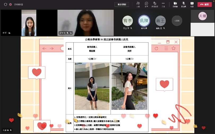The height and width of the screenshot is (134, 215).
Task: Click the red recording indicator
Action: point(11,4)
